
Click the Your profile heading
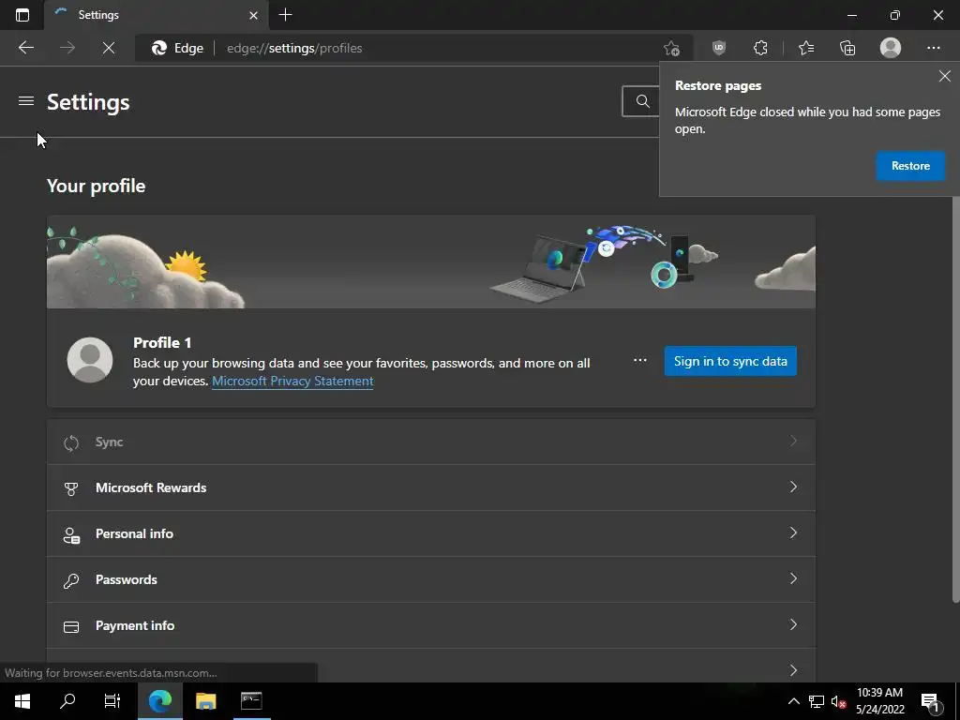point(97,187)
